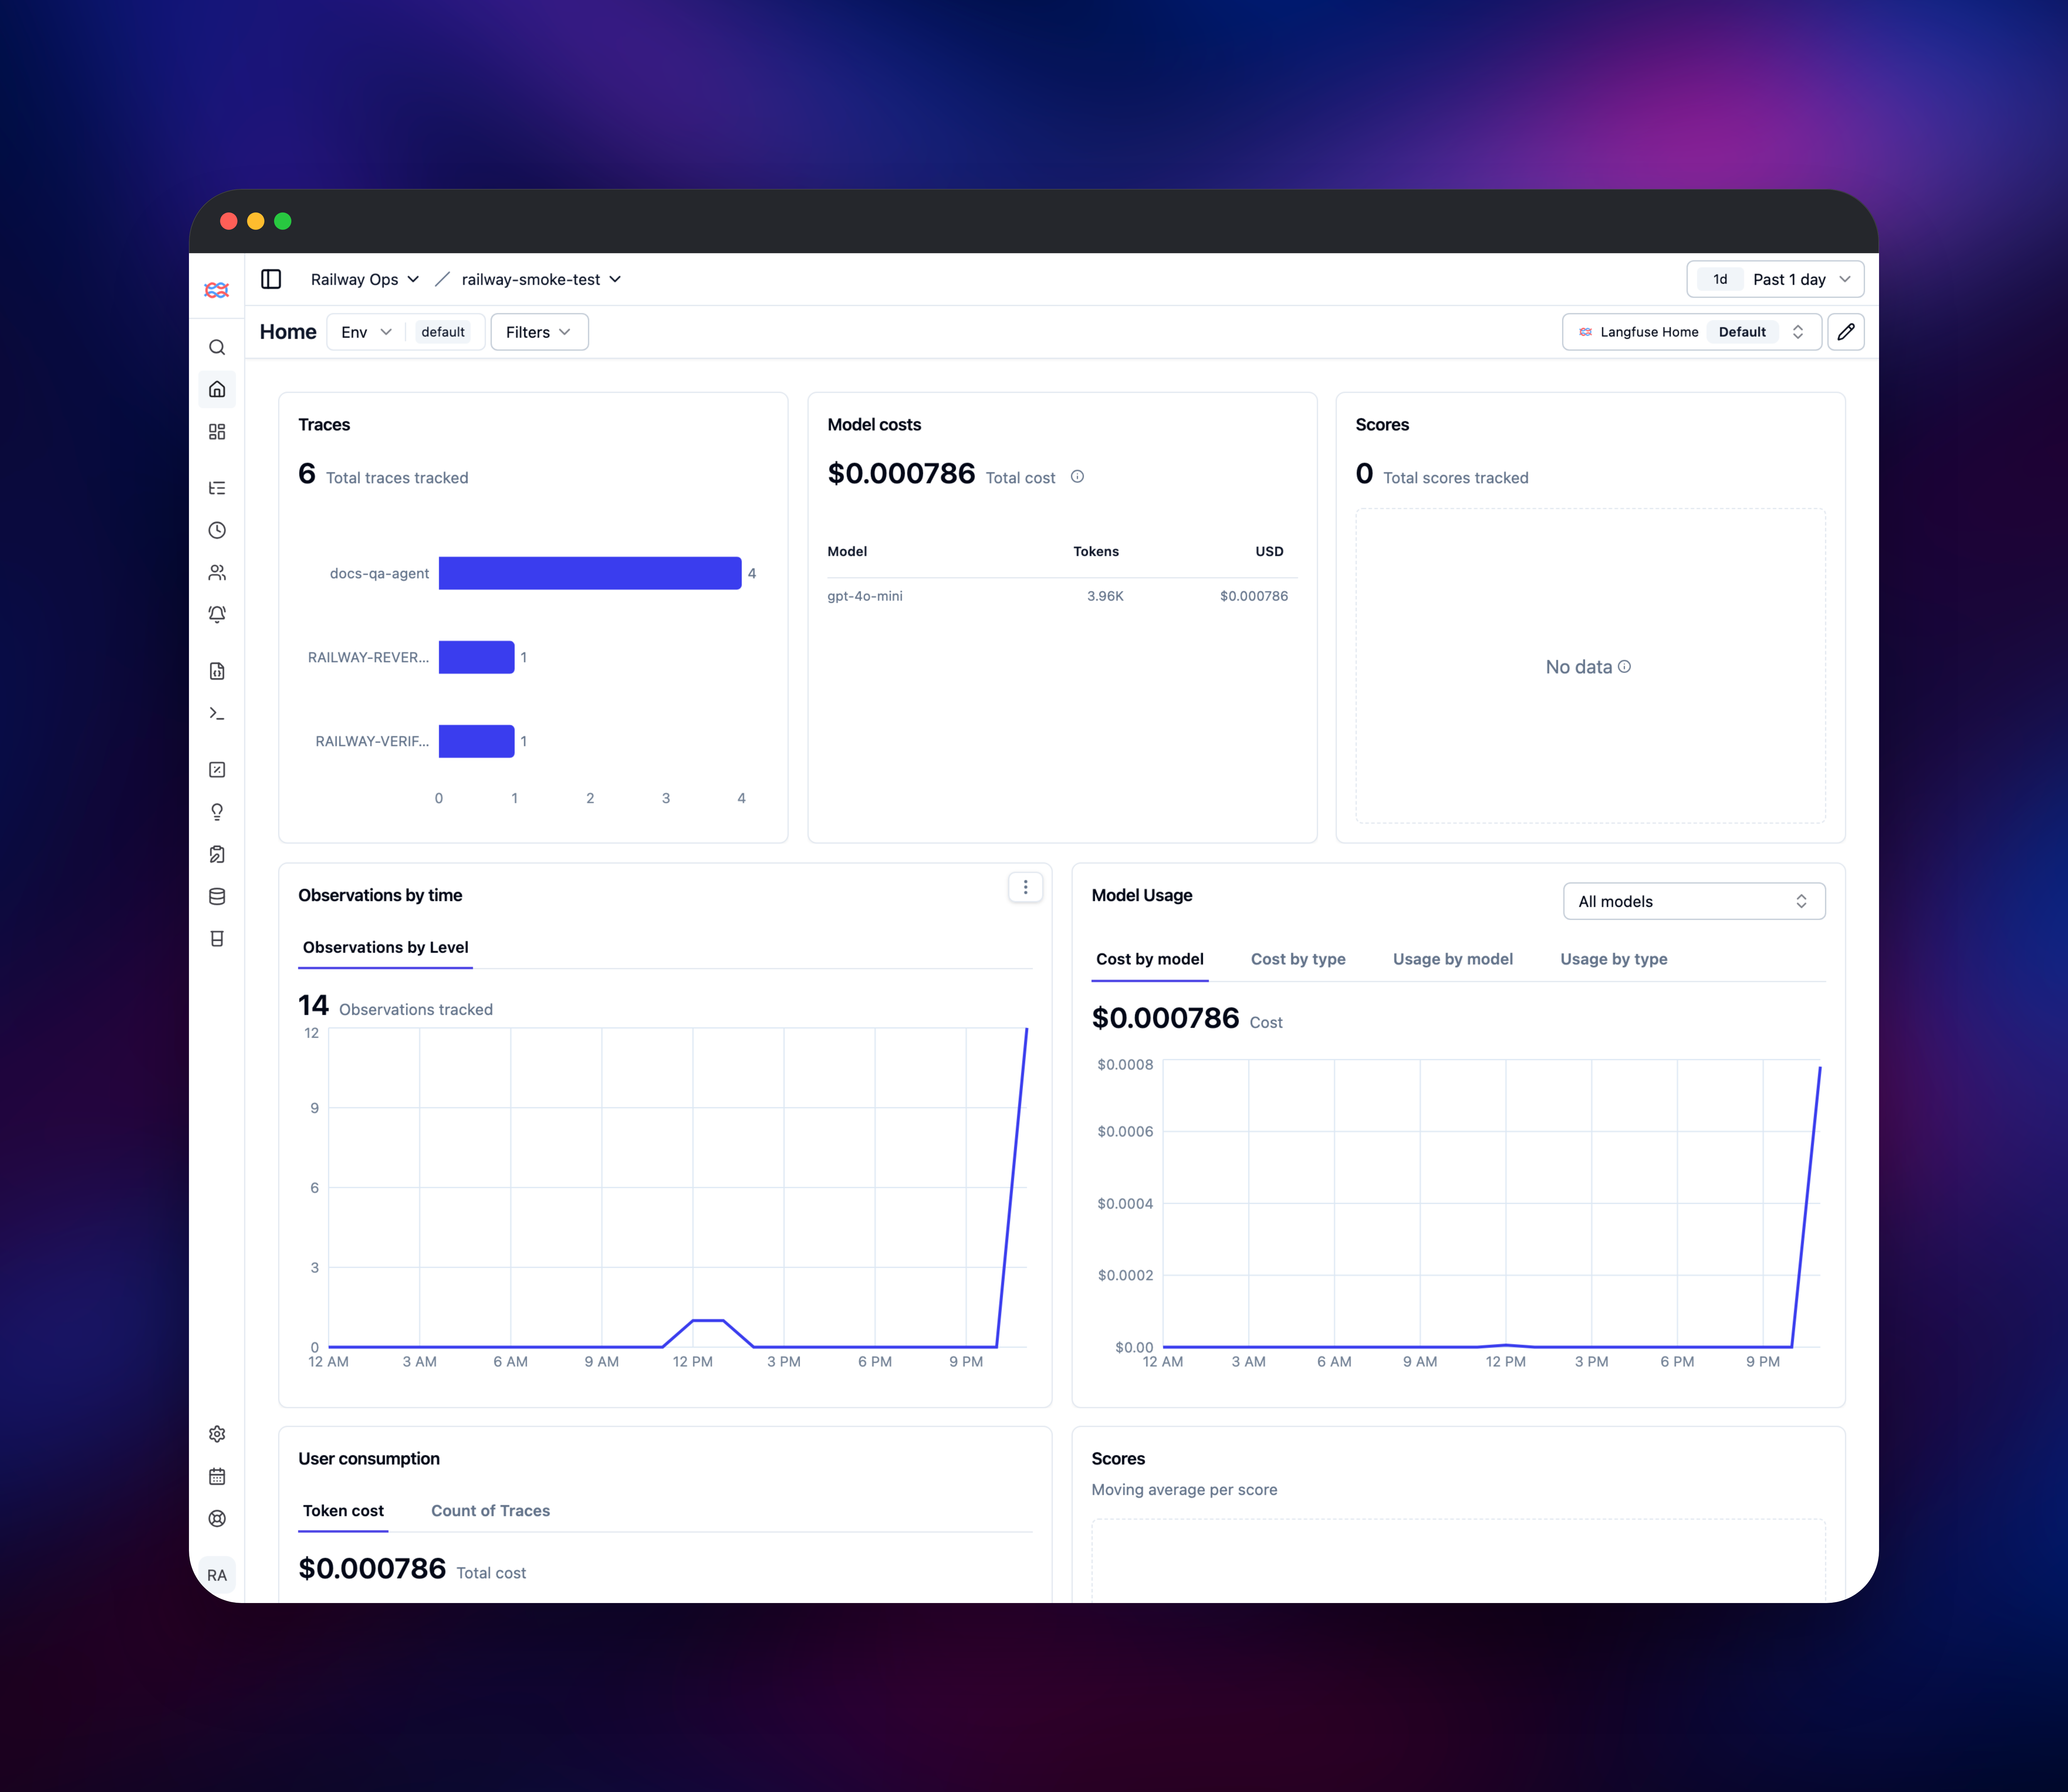Click the Langfuse logo in the sidebar
2068x1792 pixels.
(x=217, y=290)
